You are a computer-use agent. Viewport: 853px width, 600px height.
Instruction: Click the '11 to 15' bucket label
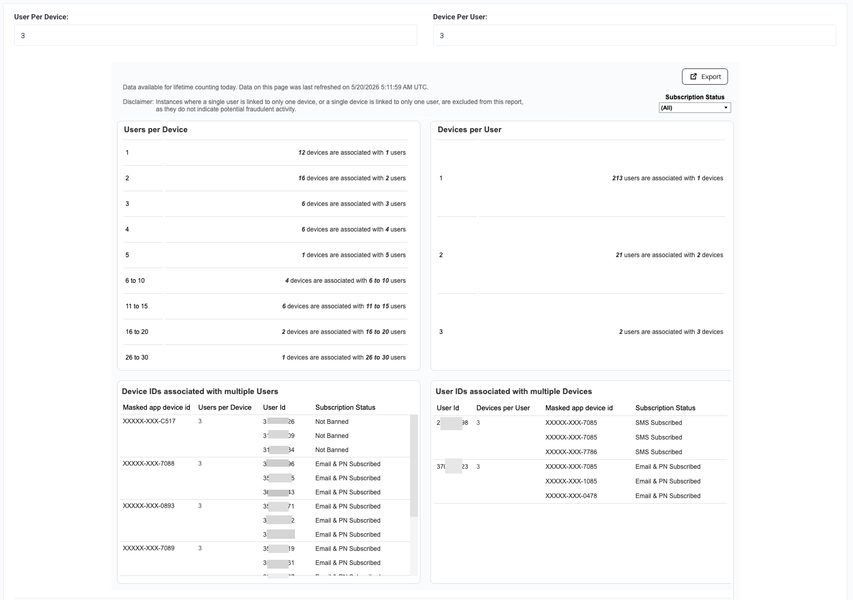tap(137, 306)
